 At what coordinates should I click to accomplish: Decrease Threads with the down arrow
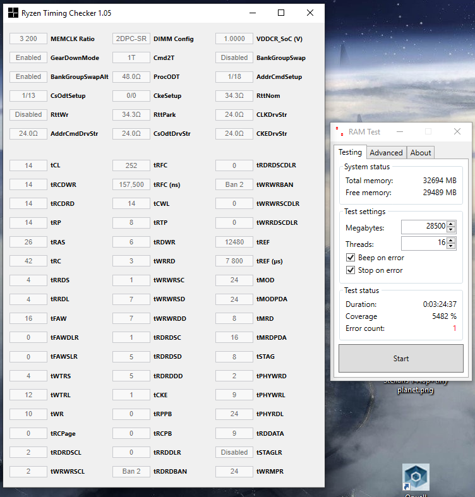(x=451, y=246)
